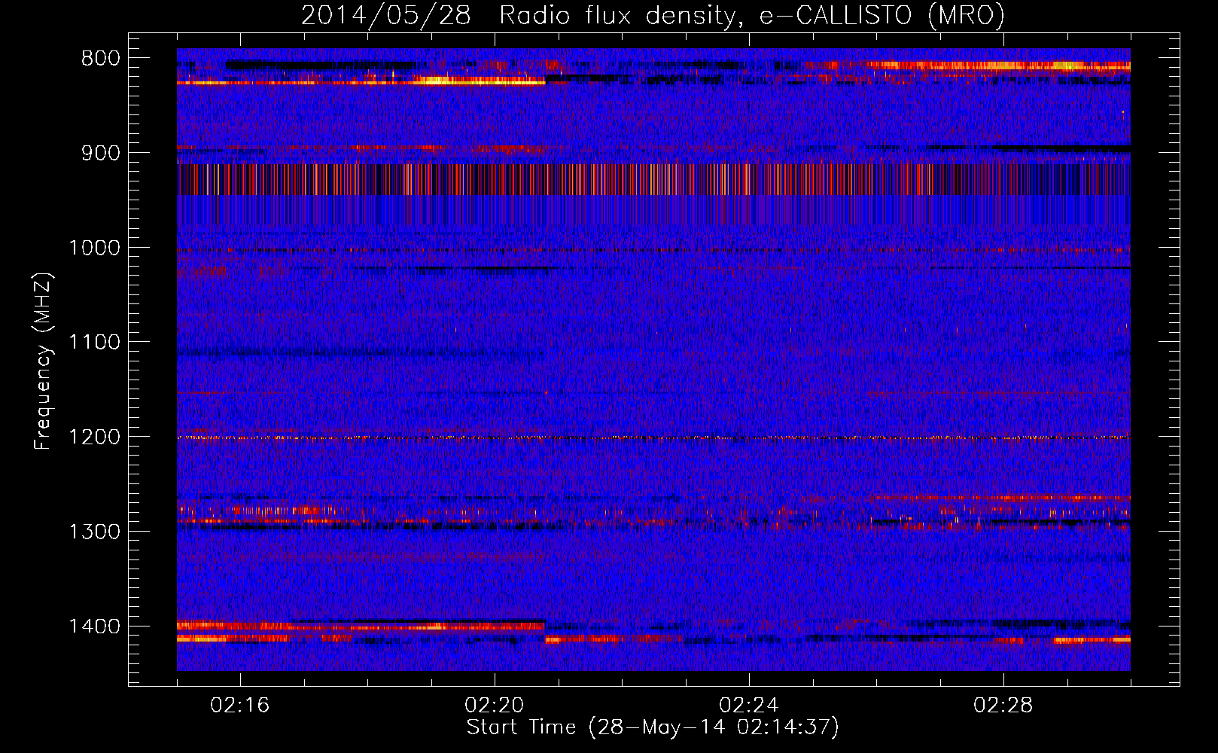This screenshot has width=1218, height=753.
Task: Click the '900' frequency axis label
Action: click(101, 153)
